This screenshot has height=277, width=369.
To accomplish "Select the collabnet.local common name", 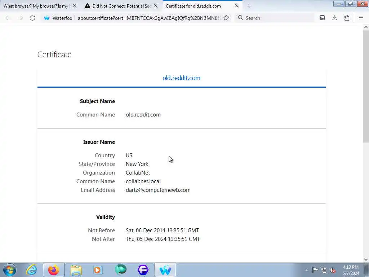I will tap(143, 181).
